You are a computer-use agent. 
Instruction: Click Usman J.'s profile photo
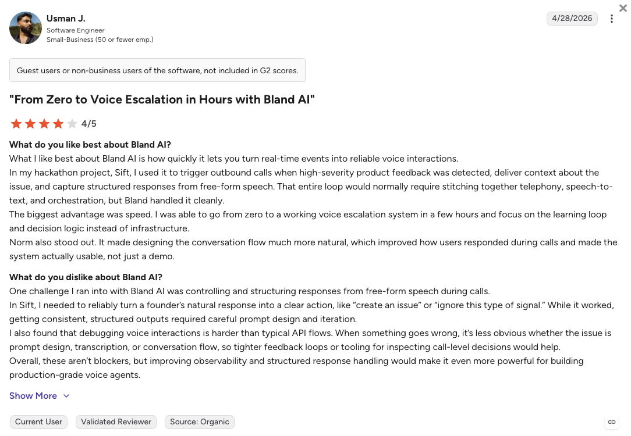coord(26,28)
